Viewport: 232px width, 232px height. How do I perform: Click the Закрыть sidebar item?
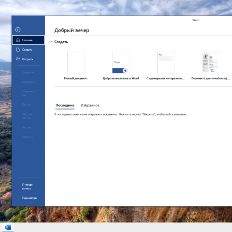click(x=28, y=137)
